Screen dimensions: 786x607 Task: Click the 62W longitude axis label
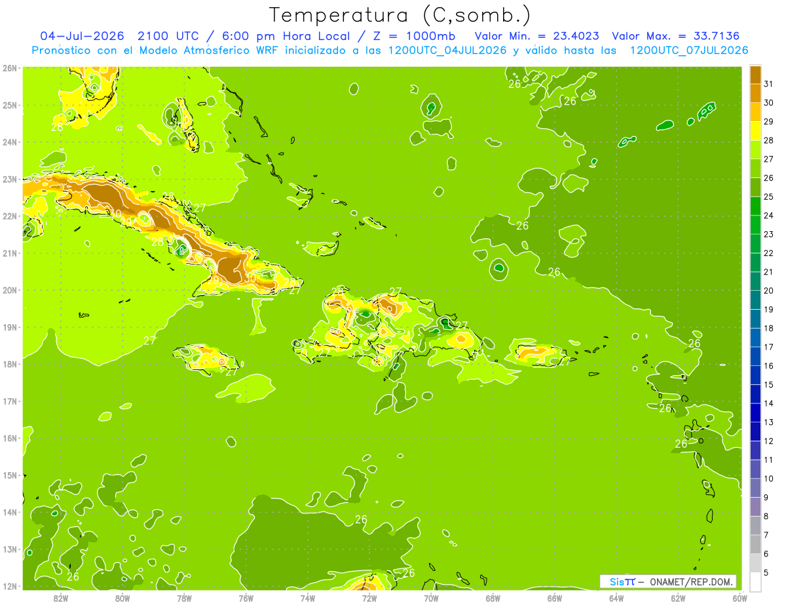pyautogui.click(x=678, y=597)
